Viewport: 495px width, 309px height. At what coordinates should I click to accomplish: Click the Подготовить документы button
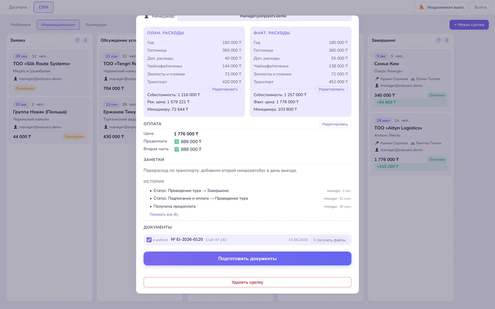[x=248, y=259]
